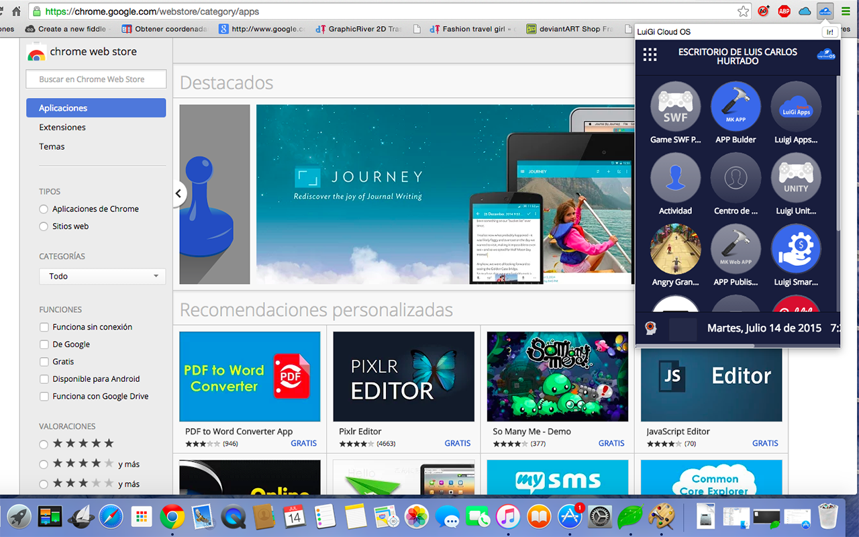This screenshot has width=859, height=537.
Task: Open the Pixlr Editor thumbnail
Action: pos(403,377)
